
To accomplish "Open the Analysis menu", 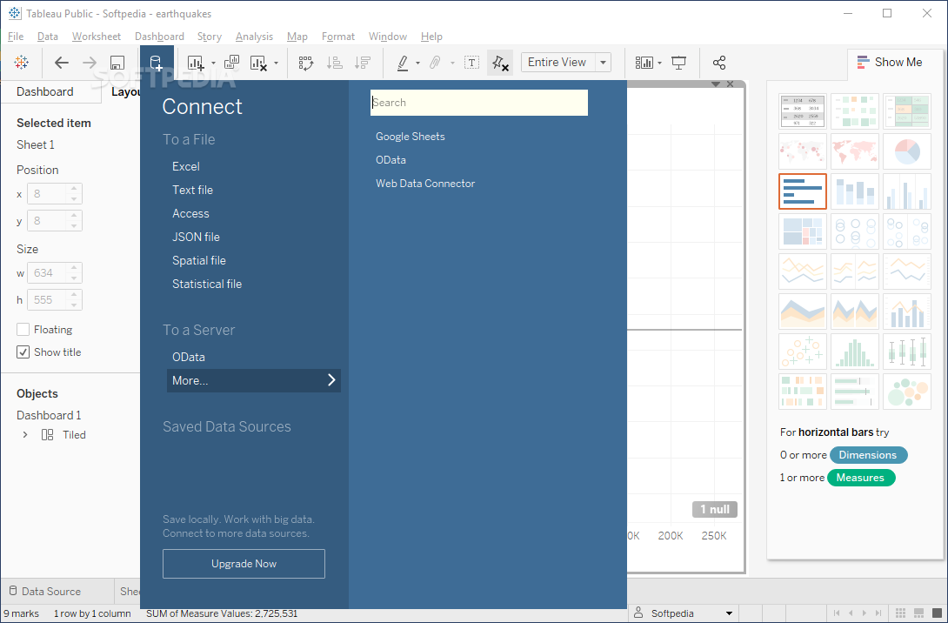I will point(254,37).
